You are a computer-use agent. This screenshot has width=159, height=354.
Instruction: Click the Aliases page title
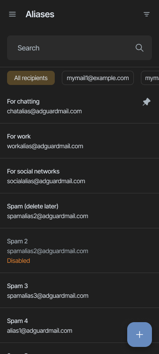coord(40,14)
